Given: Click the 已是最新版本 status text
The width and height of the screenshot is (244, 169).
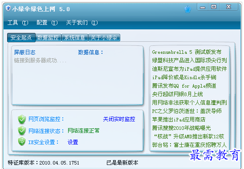Looking at the screenshot, I should click(122, 163).
